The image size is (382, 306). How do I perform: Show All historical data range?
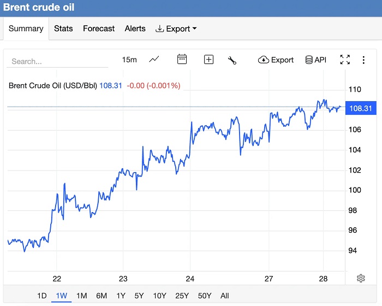coord(224,296)
